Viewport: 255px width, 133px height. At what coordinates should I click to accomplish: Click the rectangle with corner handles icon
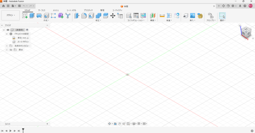click(x=53, y=16)
